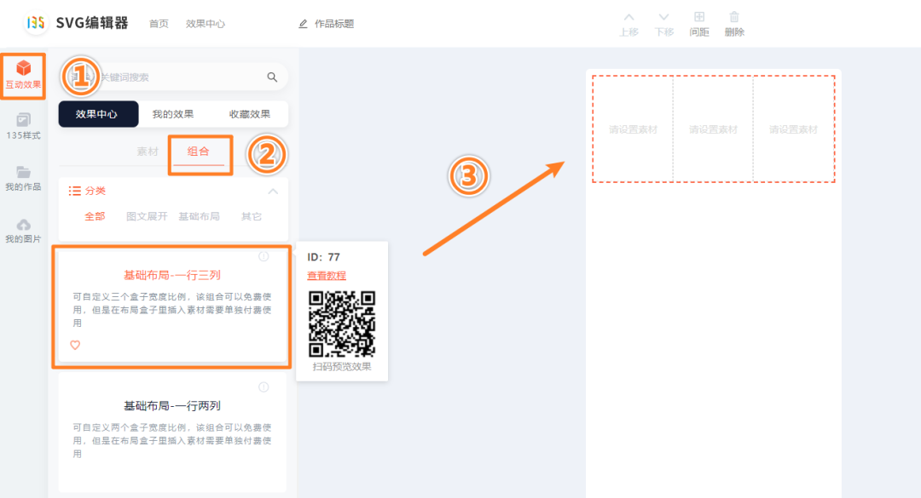Click the 作品标题 title field
Image resolution: width=921 pixels, height=498 pixels.
[334, 24]
